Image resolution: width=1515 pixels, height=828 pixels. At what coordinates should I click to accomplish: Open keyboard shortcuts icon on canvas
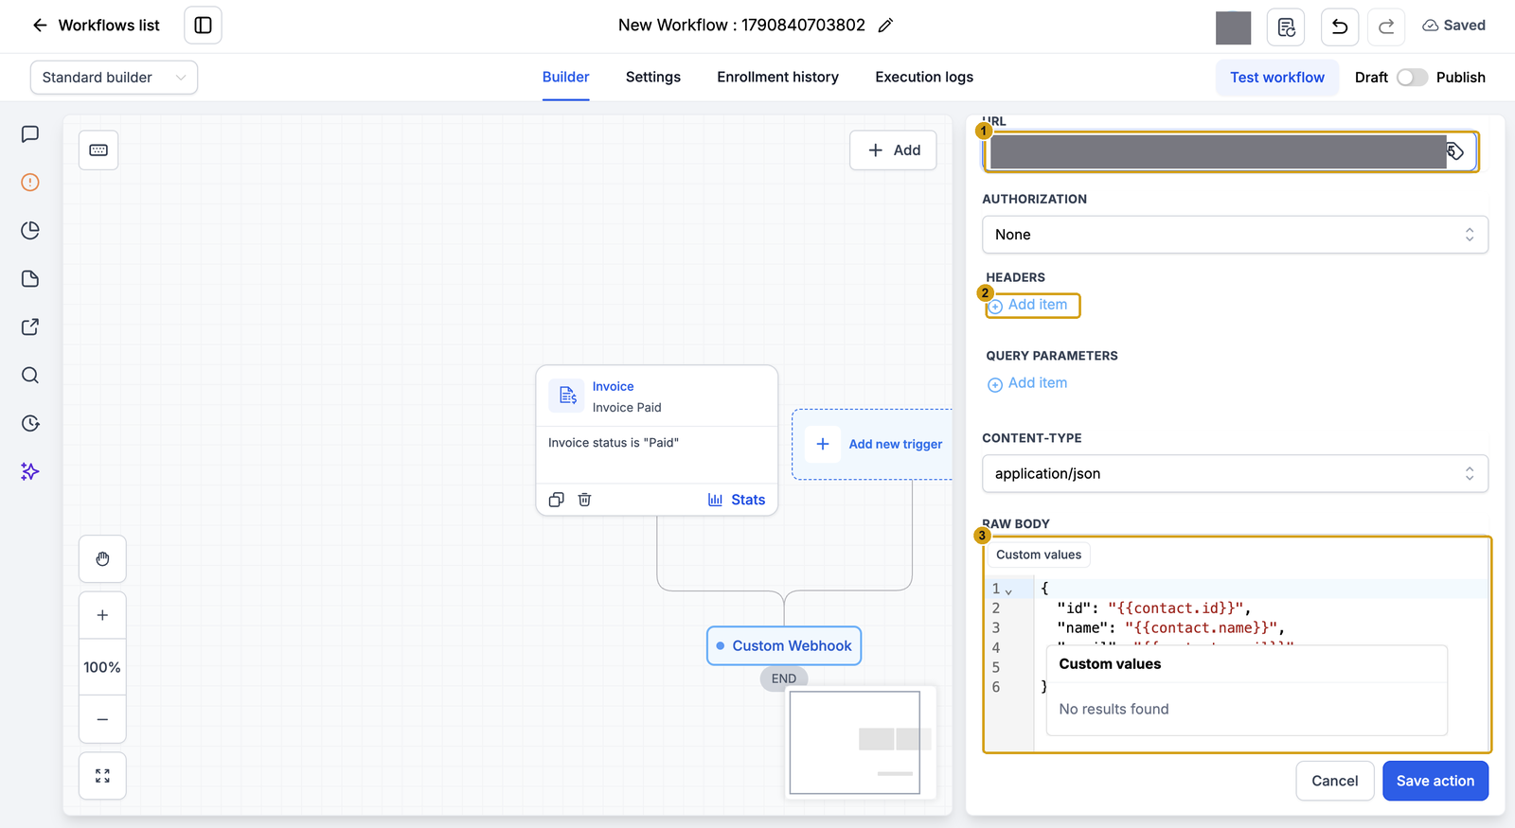98,150
